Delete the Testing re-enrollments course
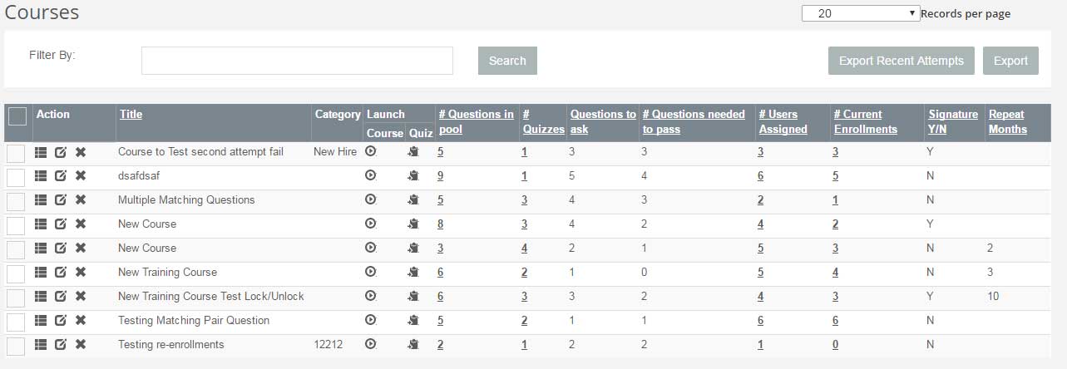 [x=81, y=345]
